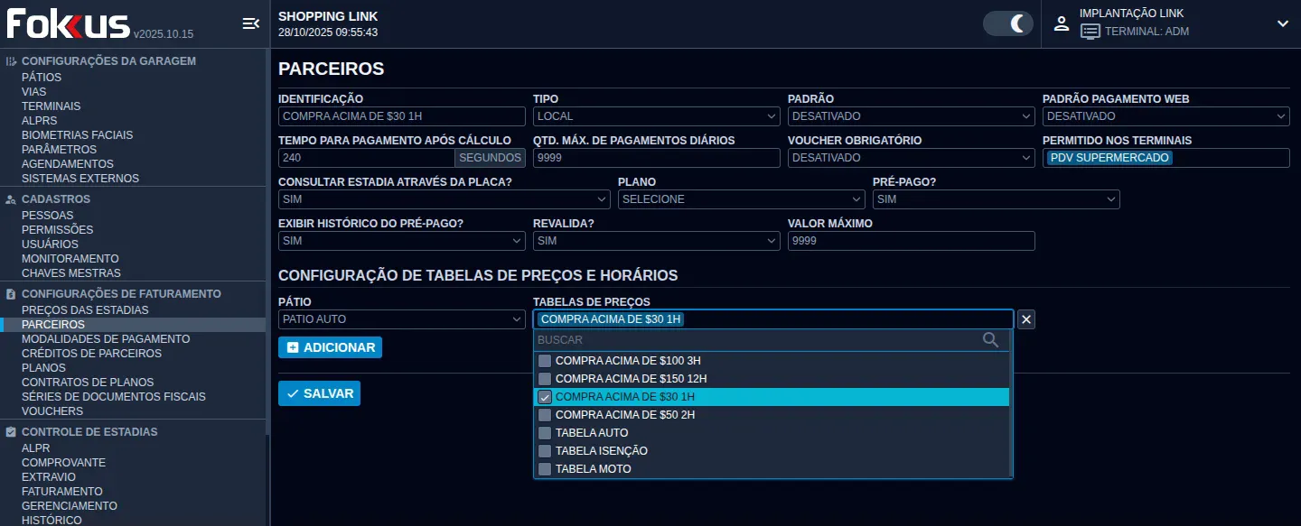Screen dimensions: 1301x526
Task: Click the ADICIONAR button
Action: click(x=330, y=347)
